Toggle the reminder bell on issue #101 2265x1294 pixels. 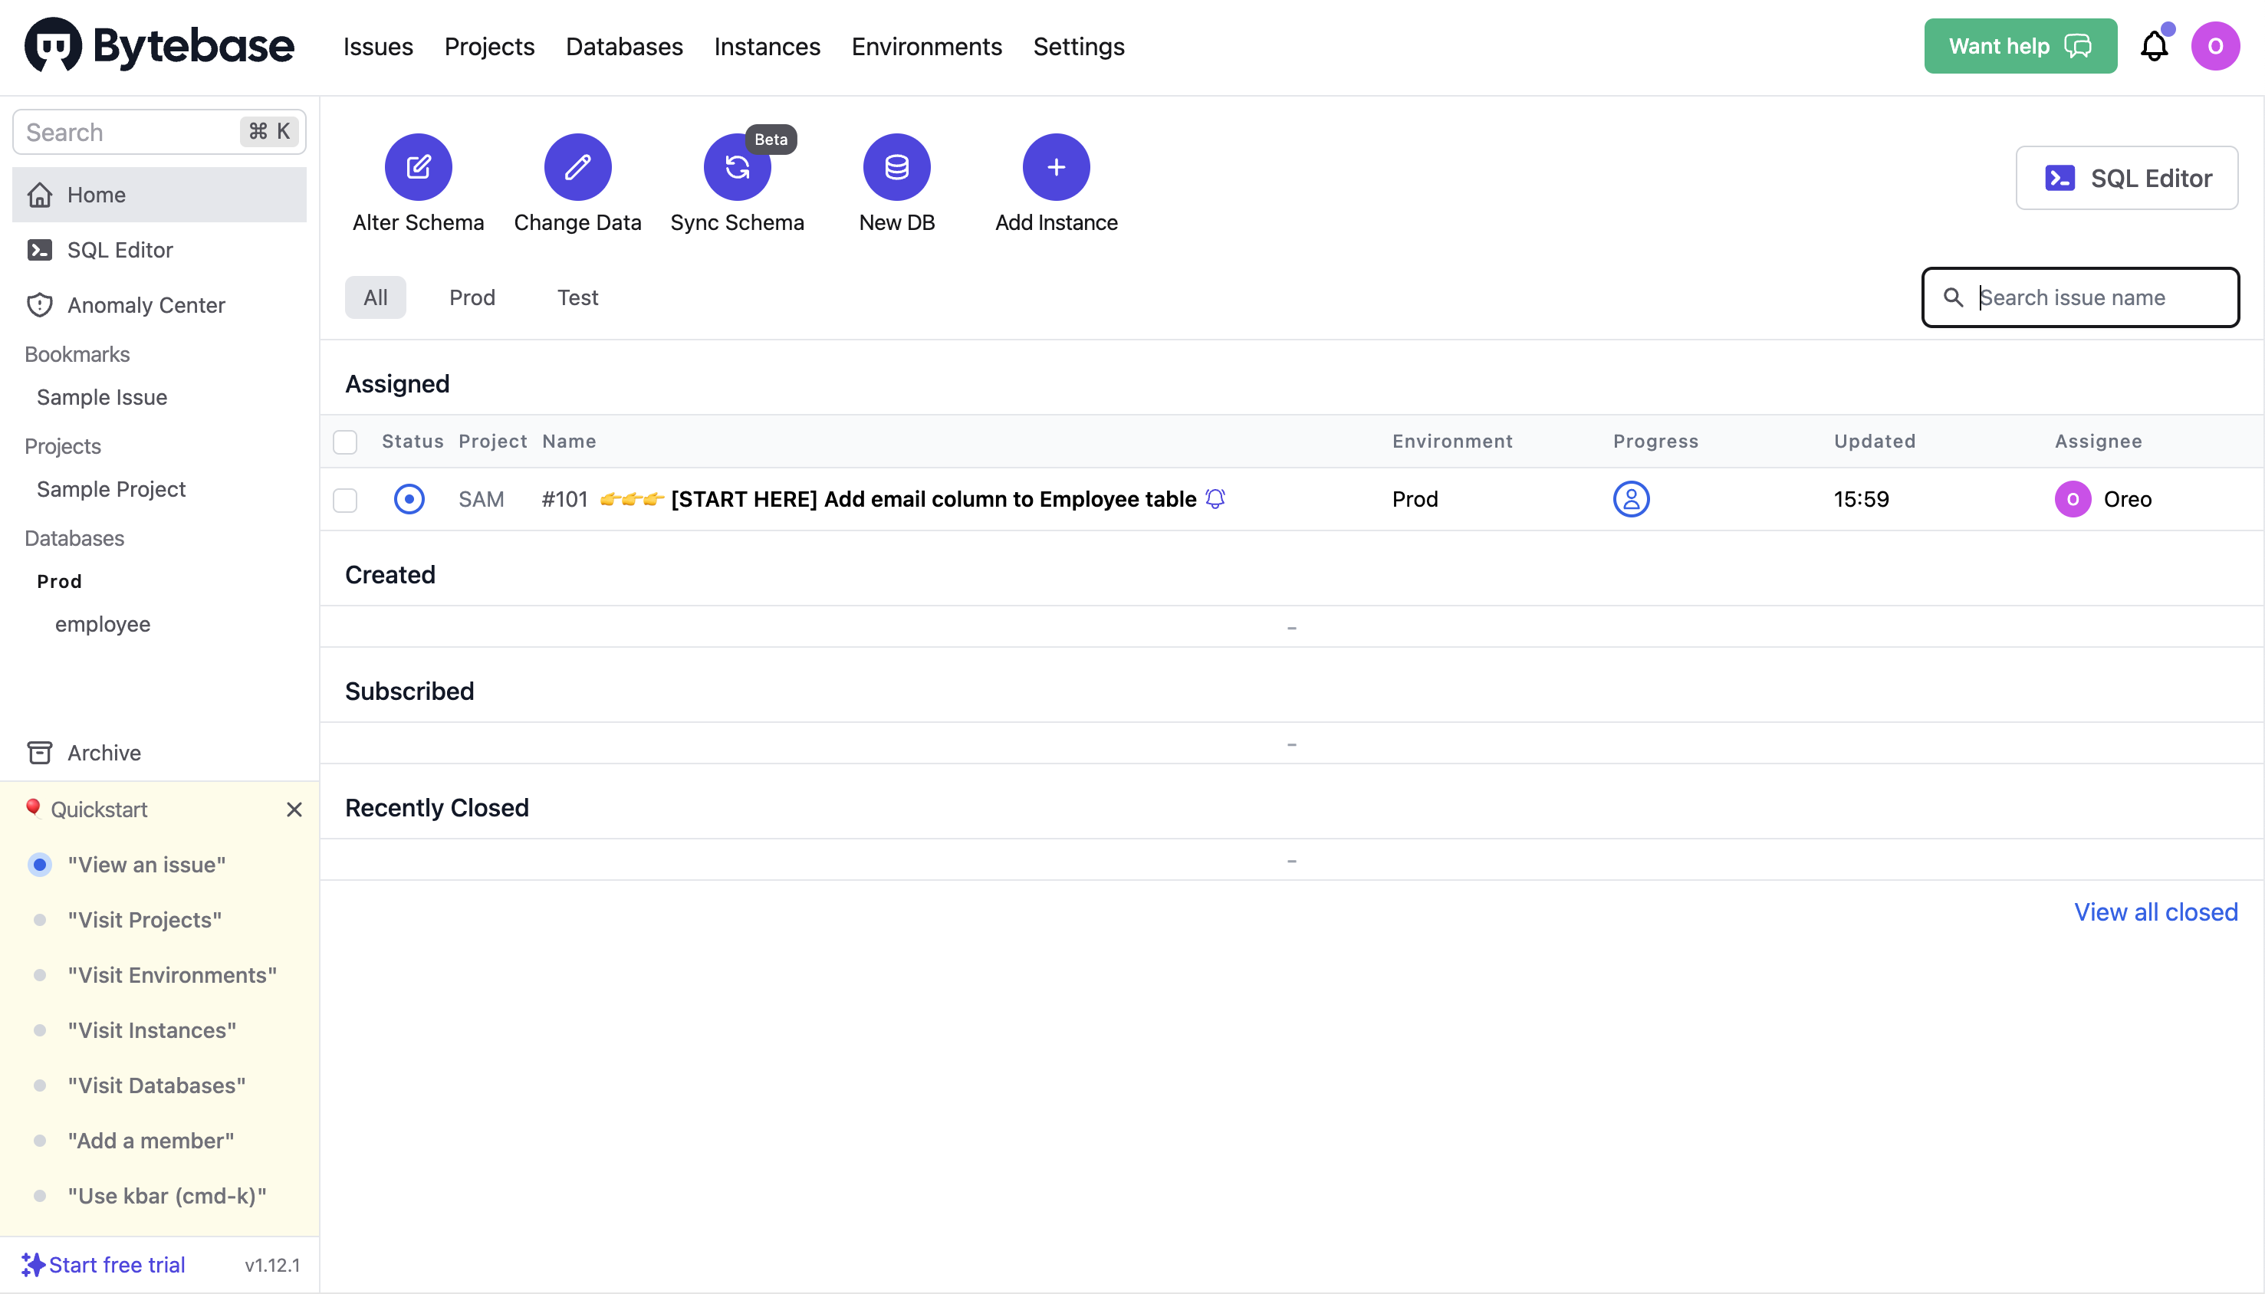click(x=1215, y=498)
